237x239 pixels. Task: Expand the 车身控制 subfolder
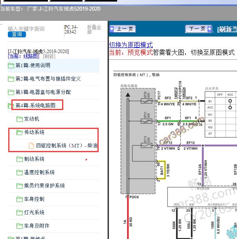pyautogui.click(x=34, y=199)
